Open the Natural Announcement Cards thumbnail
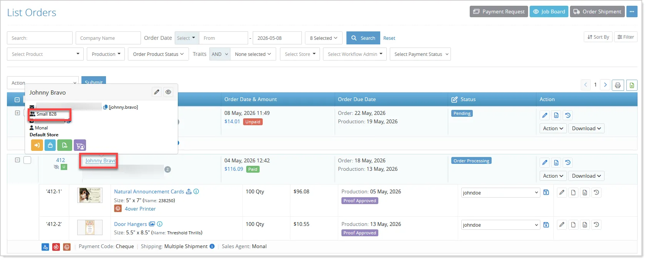Screen dimensions: 646x260 click(x=90, y=195)
